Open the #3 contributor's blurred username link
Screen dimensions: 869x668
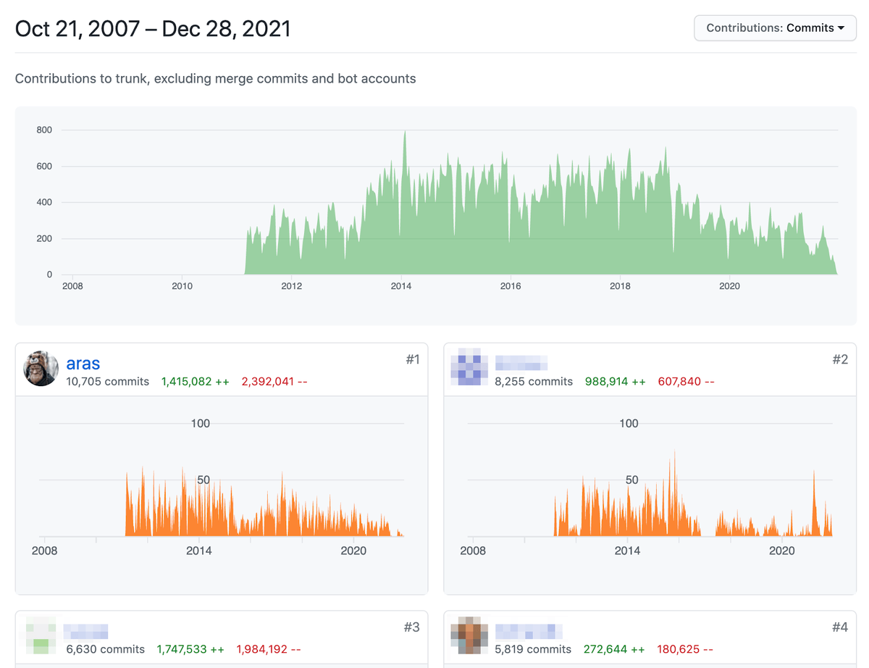pyautogui.click(x=85, y=632)
